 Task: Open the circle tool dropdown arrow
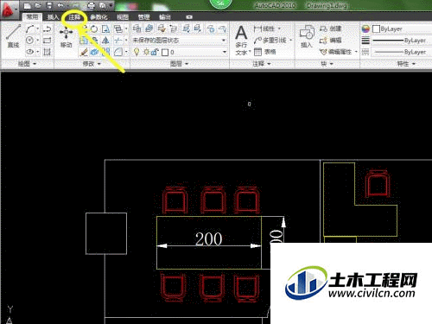38,41
